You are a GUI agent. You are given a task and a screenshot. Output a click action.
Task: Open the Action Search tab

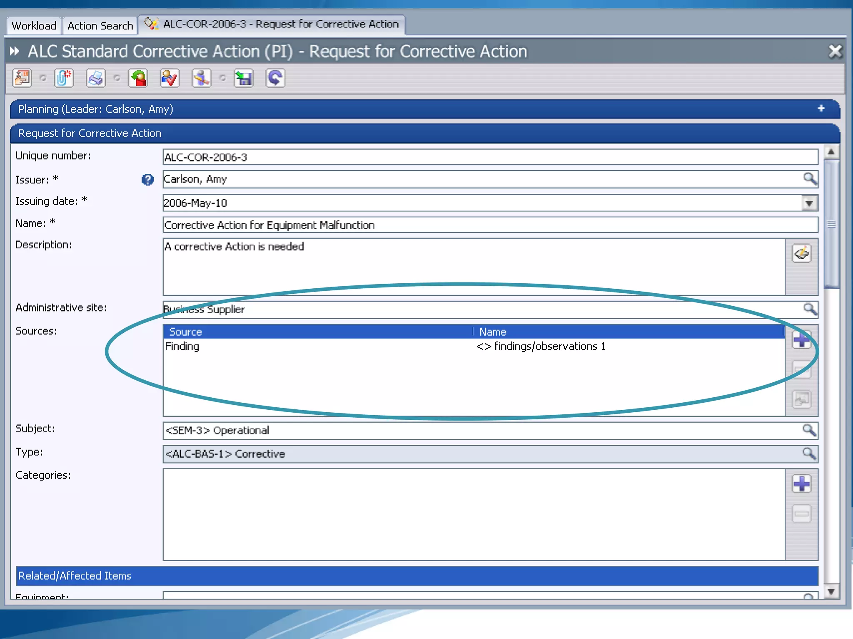[100, 26]
